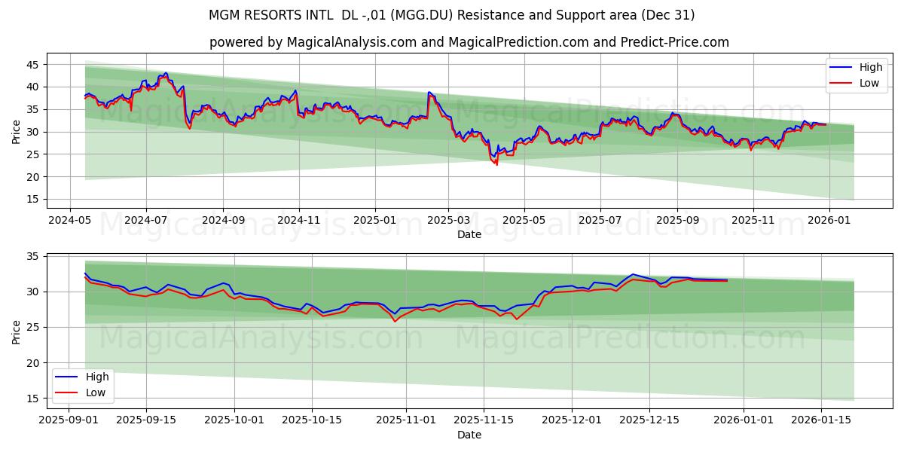Click the bottom chart 'Price' axis label
Screen dimensions: 904x452
pos(17,331)
